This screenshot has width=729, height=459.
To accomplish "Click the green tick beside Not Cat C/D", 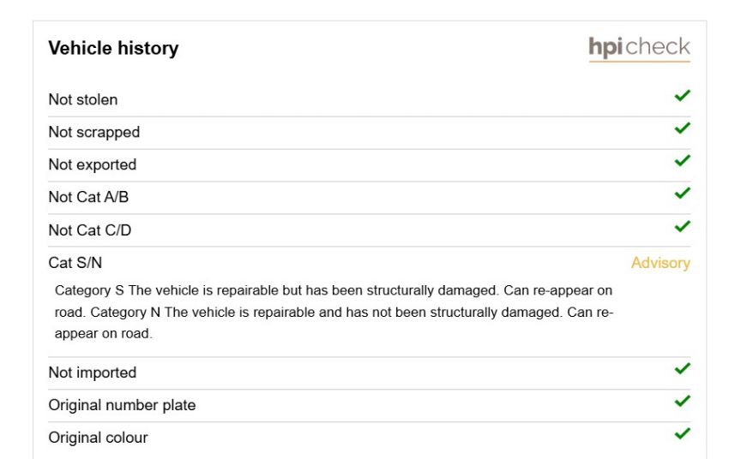I will tap(683, 226).
